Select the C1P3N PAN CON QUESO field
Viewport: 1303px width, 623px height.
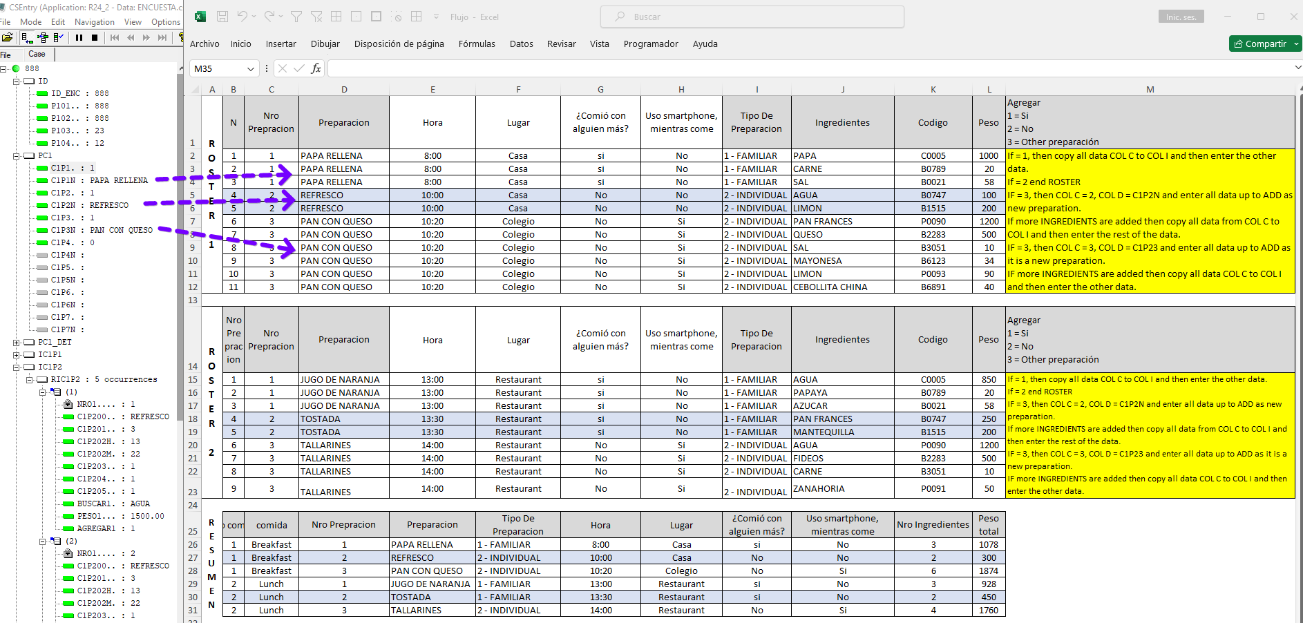pos(102,231)
